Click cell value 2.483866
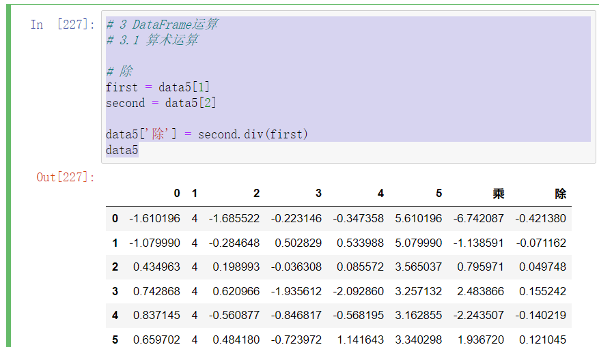Image resolution: width=599 pixels, height=347 pixels. (480, 291)
